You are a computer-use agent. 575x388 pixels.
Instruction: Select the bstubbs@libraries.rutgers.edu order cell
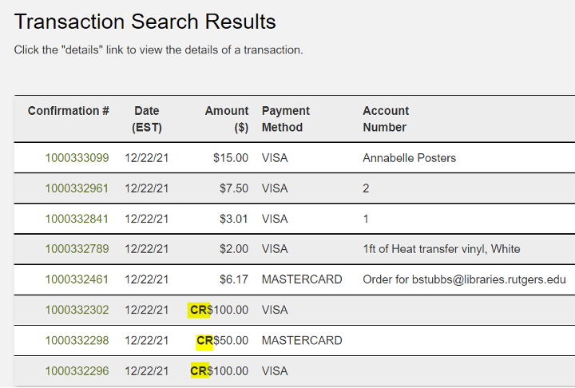(x=464, y=279)
